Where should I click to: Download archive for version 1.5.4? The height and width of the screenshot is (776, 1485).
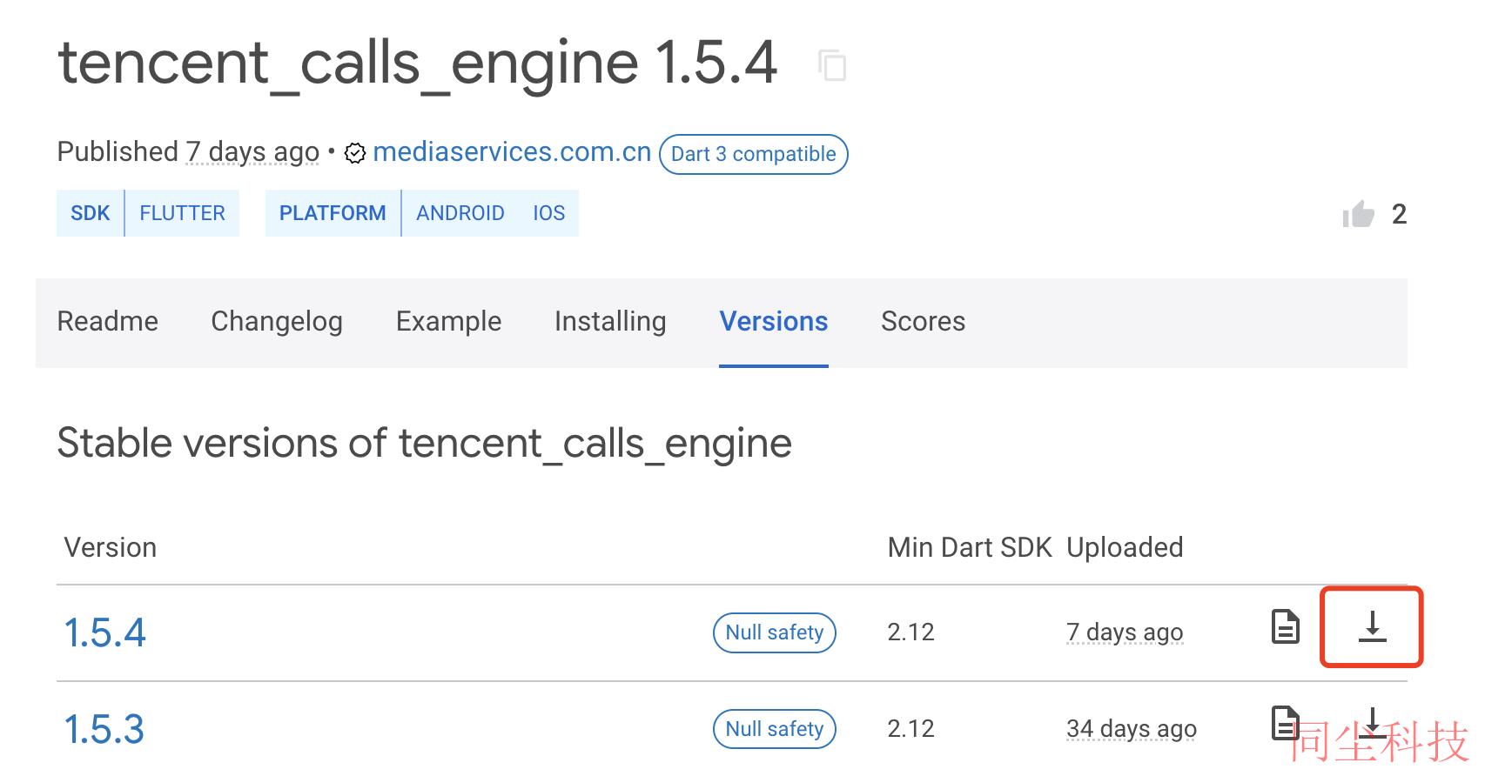pos(1372,626)
